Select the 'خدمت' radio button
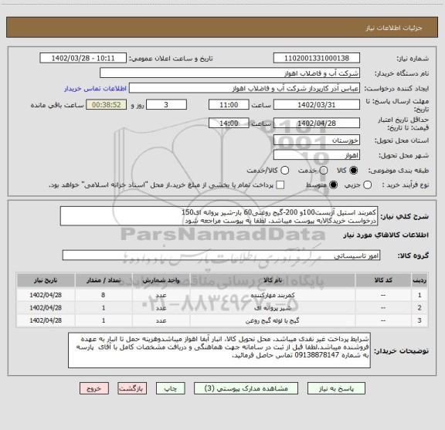 pyautogui.click(x=324, y=171)
